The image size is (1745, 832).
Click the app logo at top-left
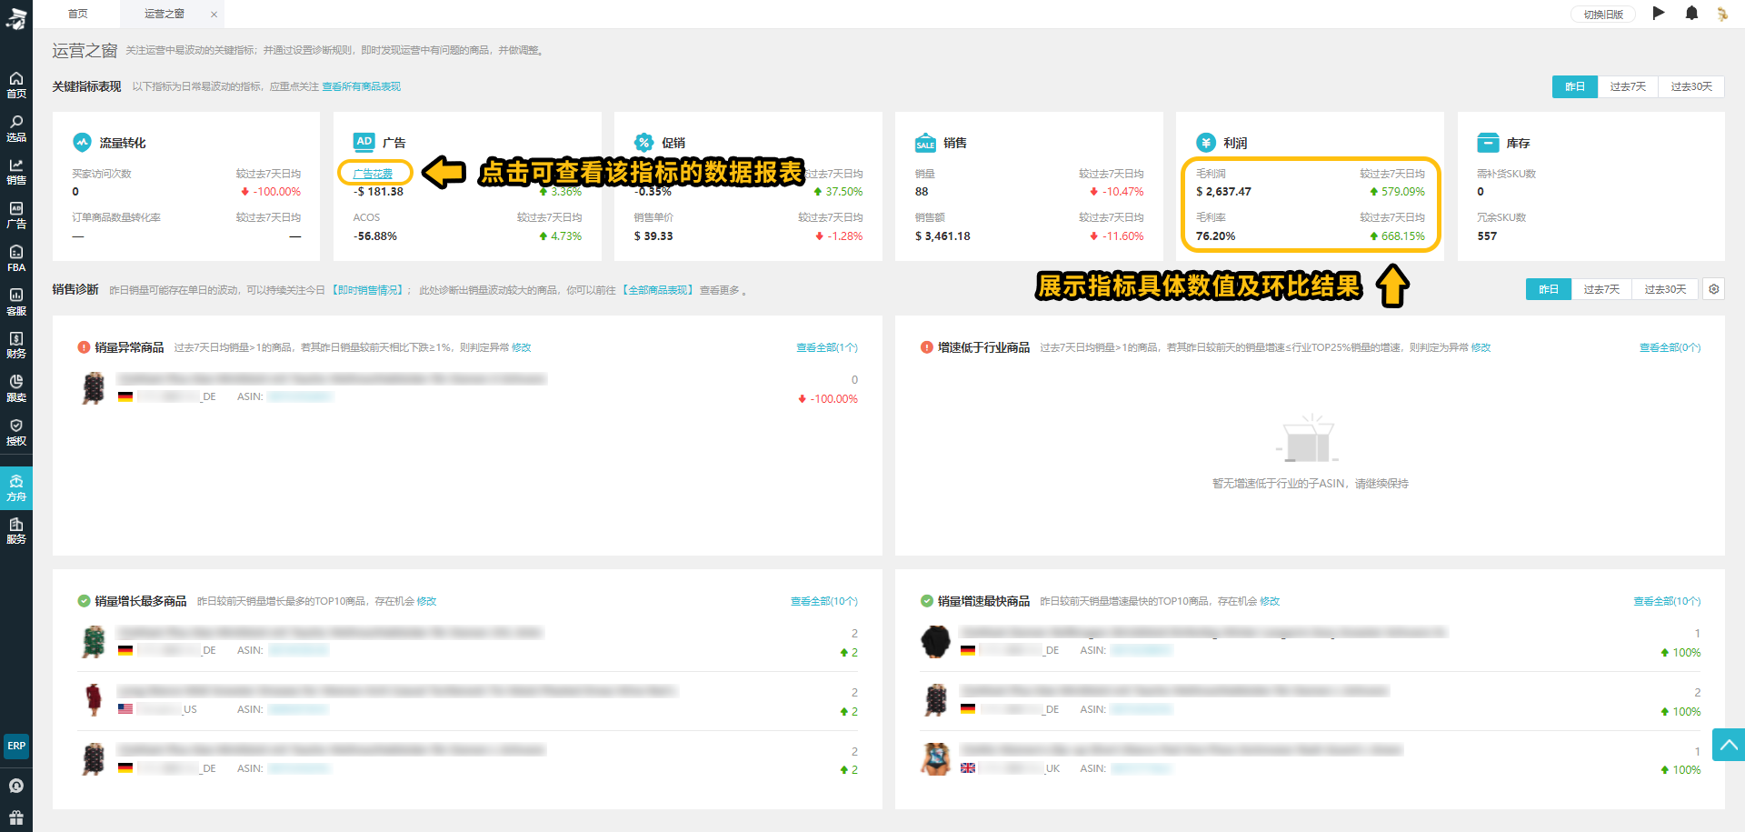tap(16, 17)
